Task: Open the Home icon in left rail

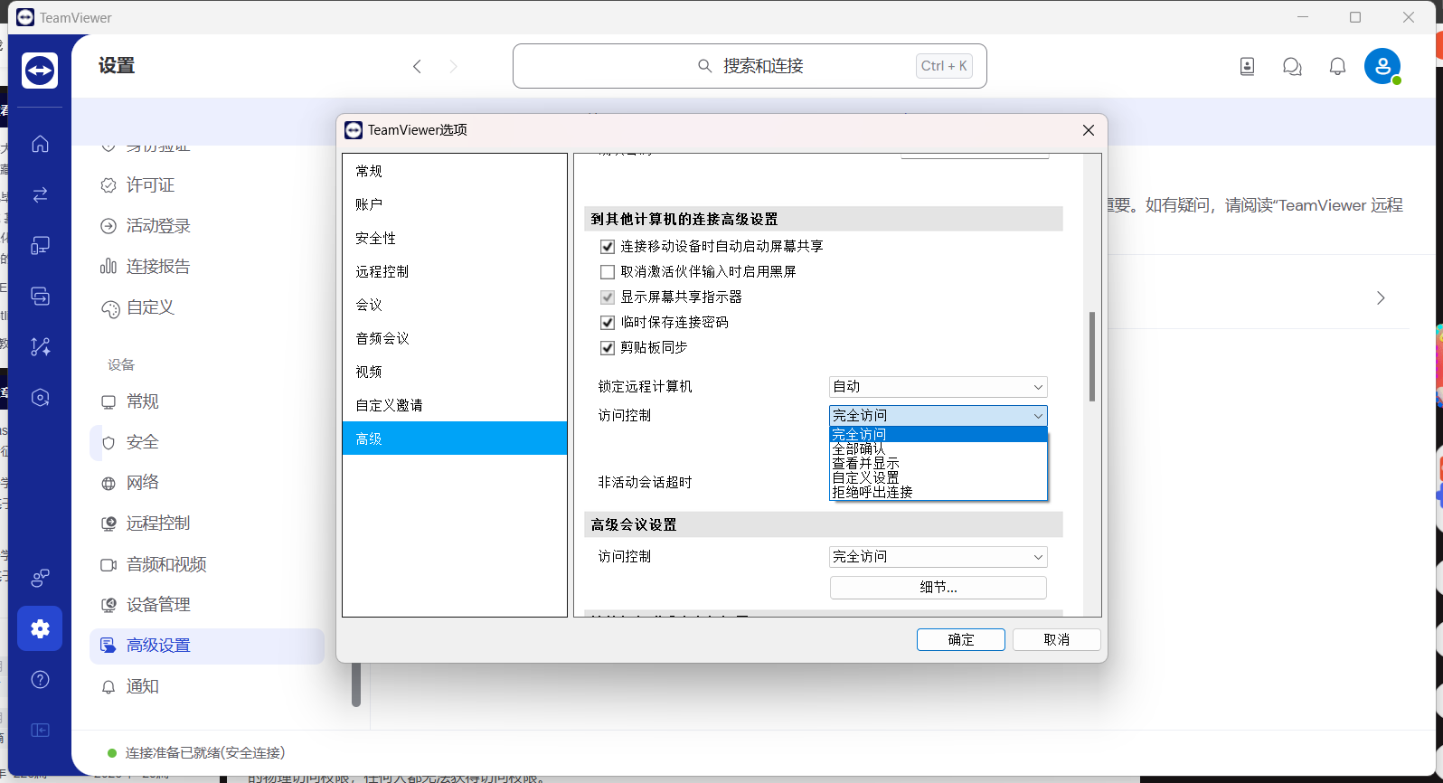Action: 40,144
